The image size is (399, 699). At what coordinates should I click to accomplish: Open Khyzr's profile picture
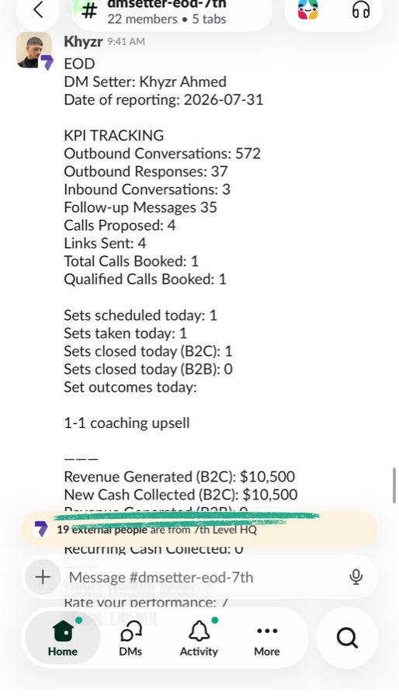pos(34,50)
